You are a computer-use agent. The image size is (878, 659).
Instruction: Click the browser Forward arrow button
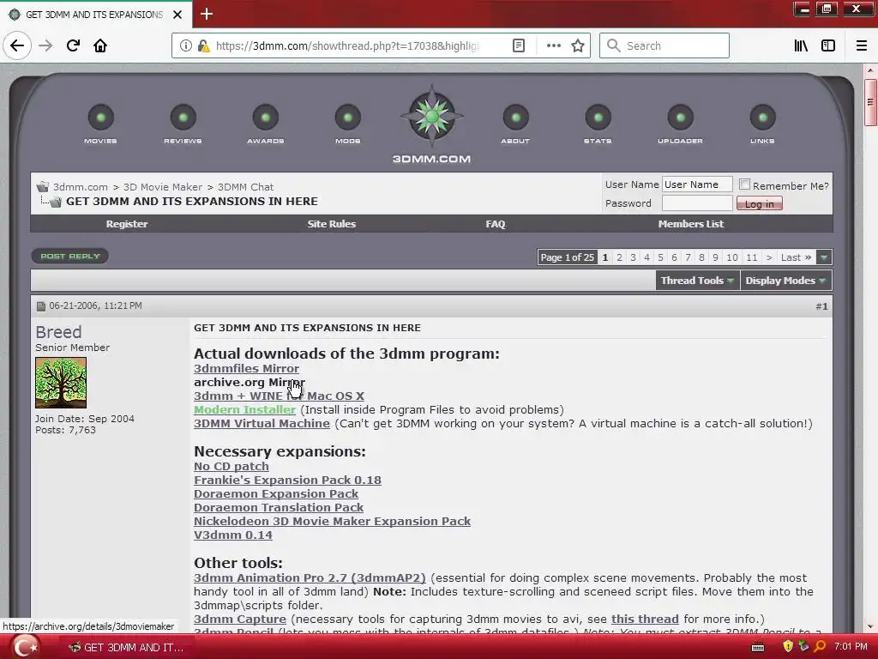click(45, 45)
